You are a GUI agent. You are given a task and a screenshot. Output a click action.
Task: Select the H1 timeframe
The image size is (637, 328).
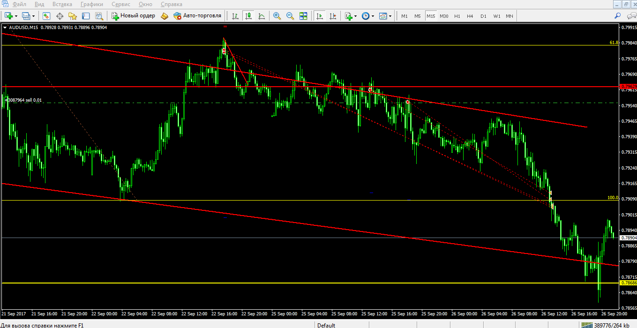tap(457, 16)
